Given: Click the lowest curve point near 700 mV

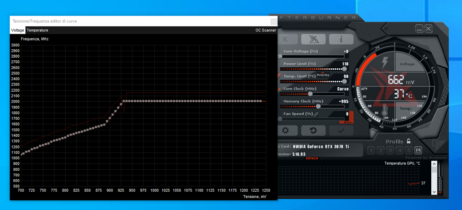Looking at the screenshot, I should pos(21,154).
